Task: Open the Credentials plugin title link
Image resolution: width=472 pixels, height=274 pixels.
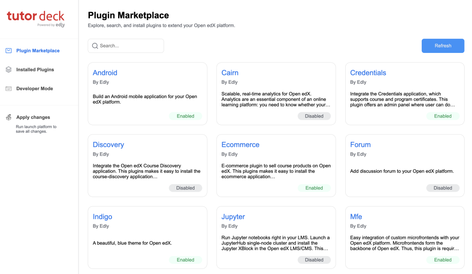Action: (368, 73)
